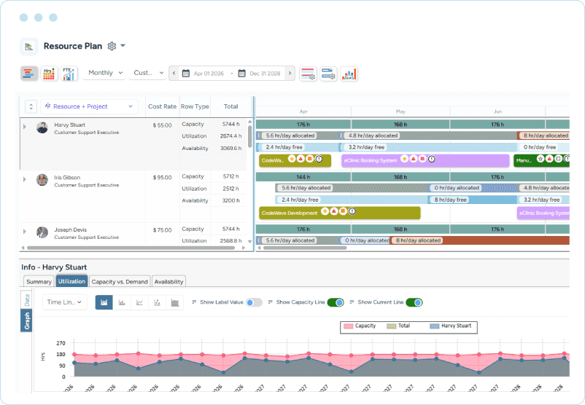
Task: Go to the next date range arrow
Action: 290,74
